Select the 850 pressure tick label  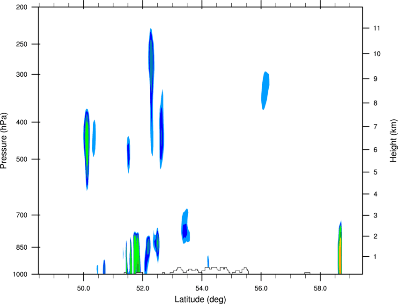point(22,247)
